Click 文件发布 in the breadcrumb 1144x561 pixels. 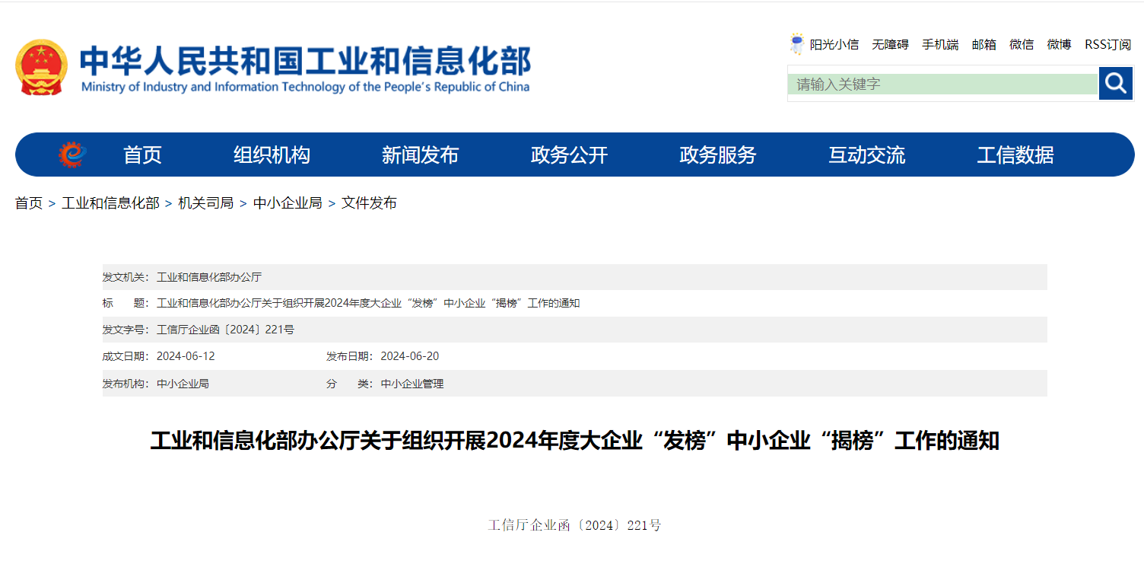pyautogui.click(x=369, y=203)
